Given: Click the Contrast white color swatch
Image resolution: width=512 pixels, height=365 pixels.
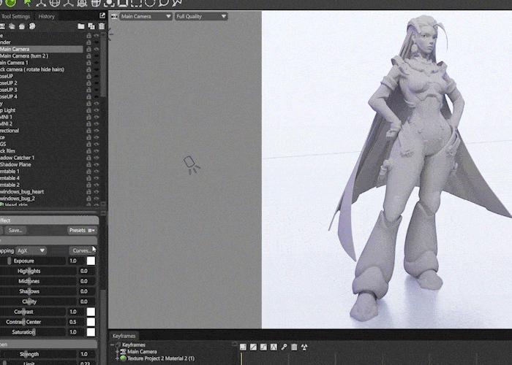Looking at the screenshot, I should pos(91,312).
